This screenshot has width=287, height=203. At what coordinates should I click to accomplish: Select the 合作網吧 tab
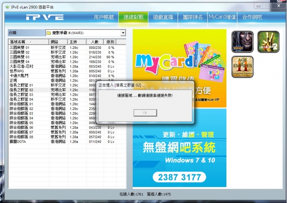click(x=252, y=17)
